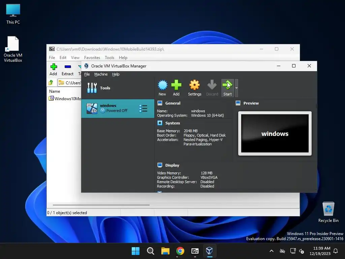Select the windows Powered Off machine entry
The image size is (345, 259).
118,108
